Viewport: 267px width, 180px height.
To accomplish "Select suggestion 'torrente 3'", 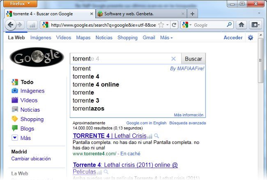I will tap(138, 101).
